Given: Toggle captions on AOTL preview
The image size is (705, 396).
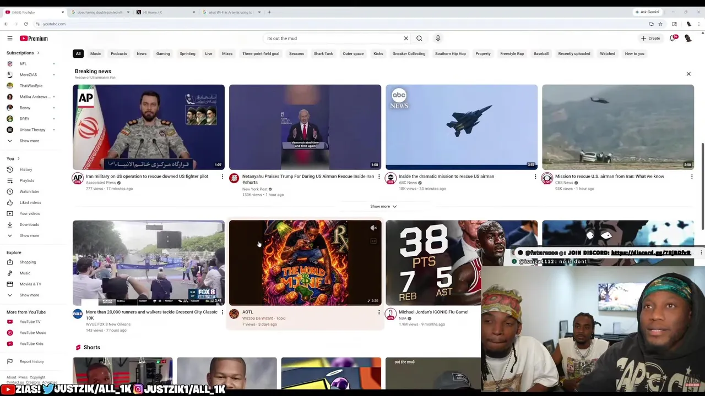Looking at the screenshot, I should [x=373, y=241].
